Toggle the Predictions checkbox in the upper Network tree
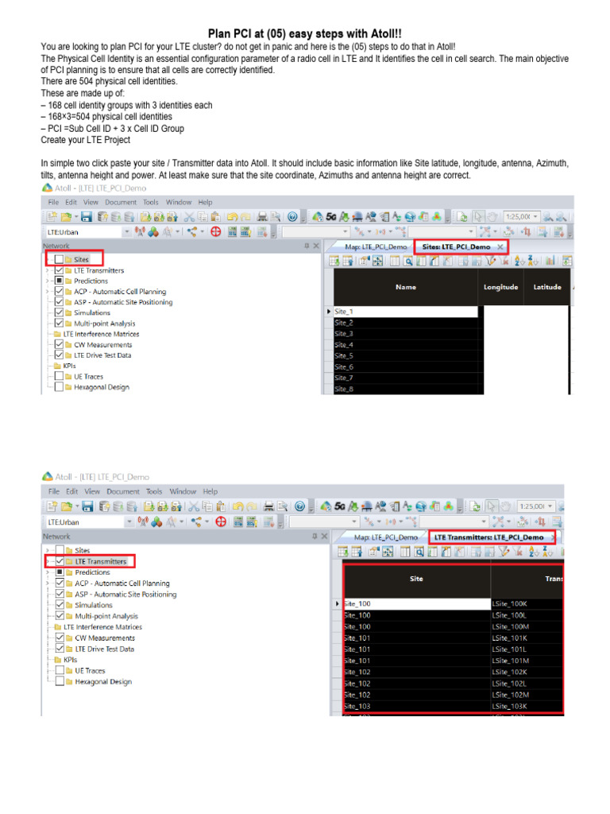The width and height of the screenshot is (610, 814). click(59, 281)
